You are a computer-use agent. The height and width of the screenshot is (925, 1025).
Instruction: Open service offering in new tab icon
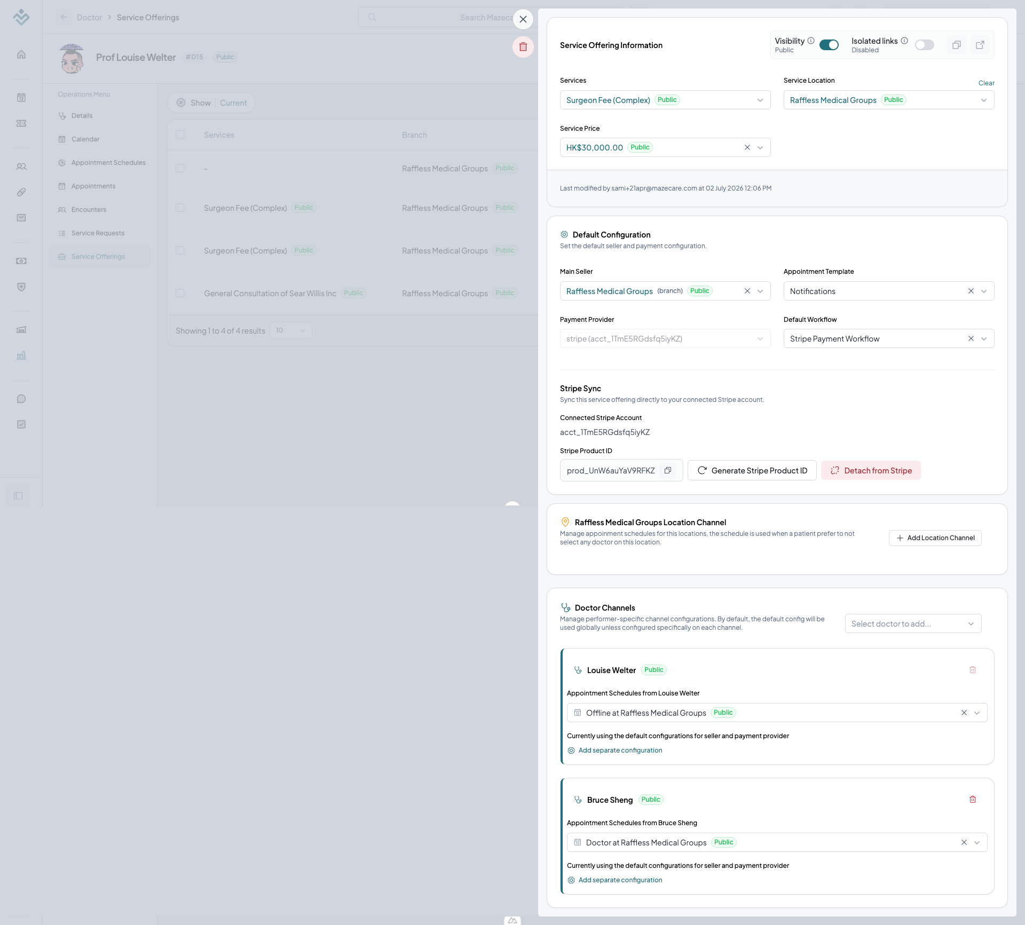[980, 45]
